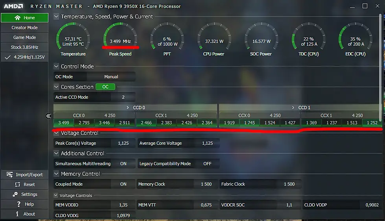Click the About info icon

tap(17, 214)
